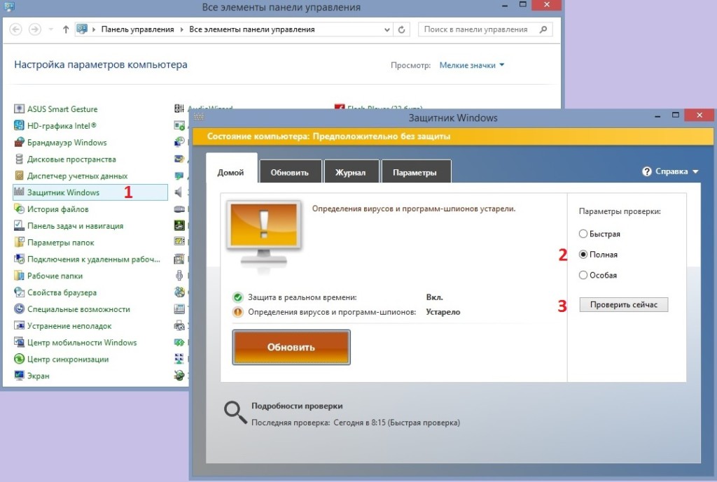
Task: Click the Устарело definitions status text
Action: coord(443,312)
